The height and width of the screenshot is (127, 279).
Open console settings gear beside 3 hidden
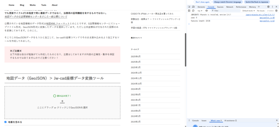[276, 11]
